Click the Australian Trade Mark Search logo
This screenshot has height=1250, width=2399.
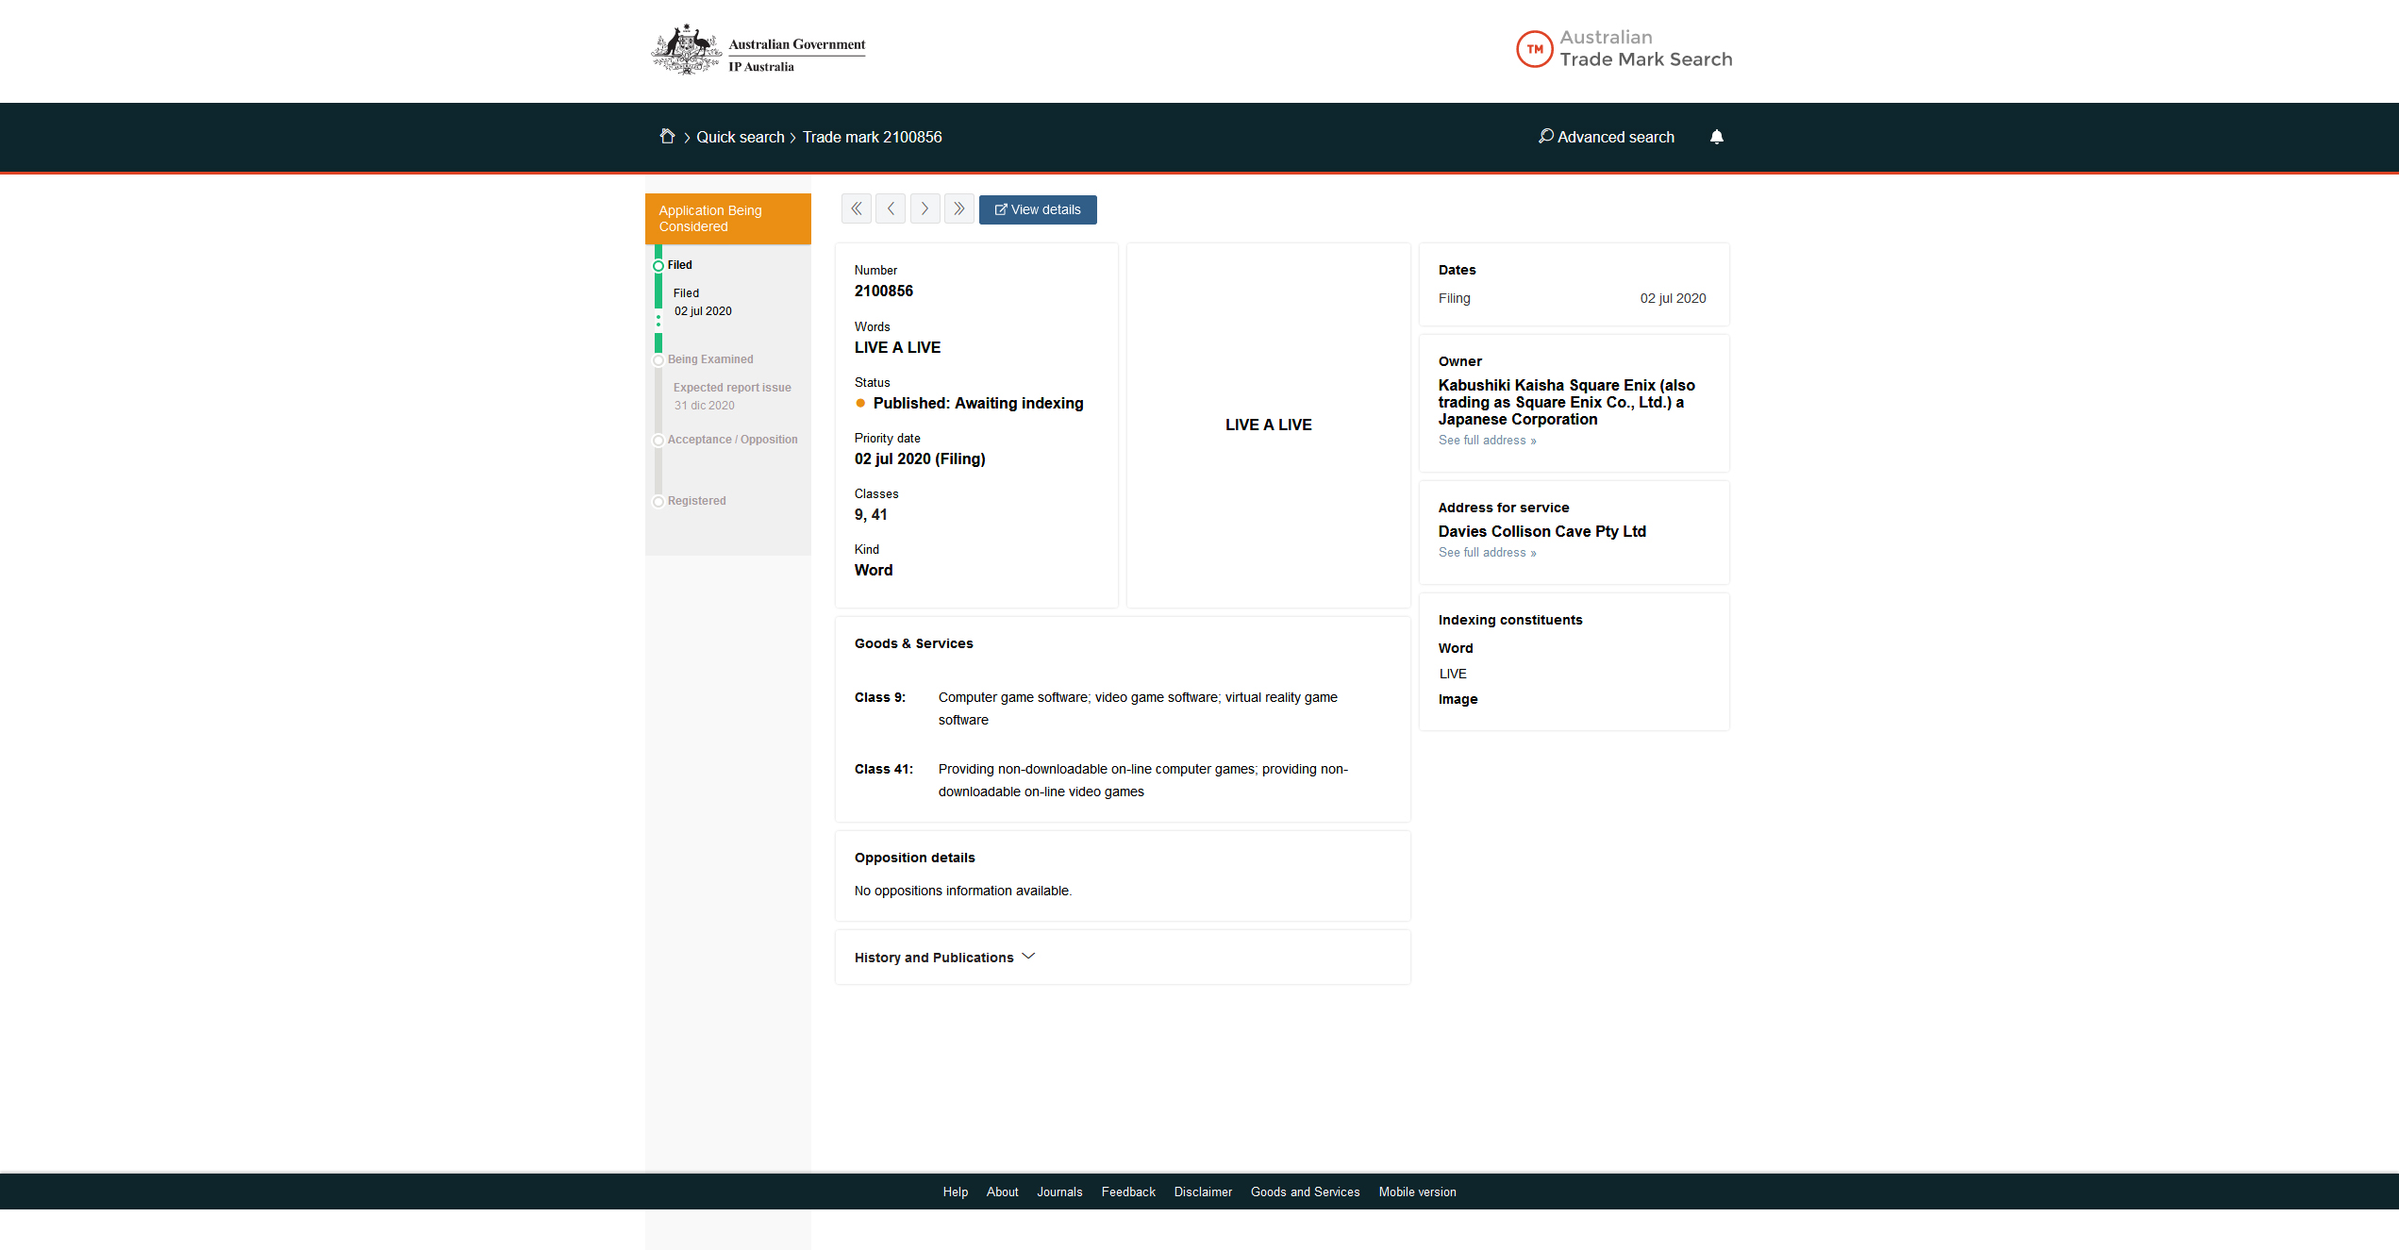1624,49
